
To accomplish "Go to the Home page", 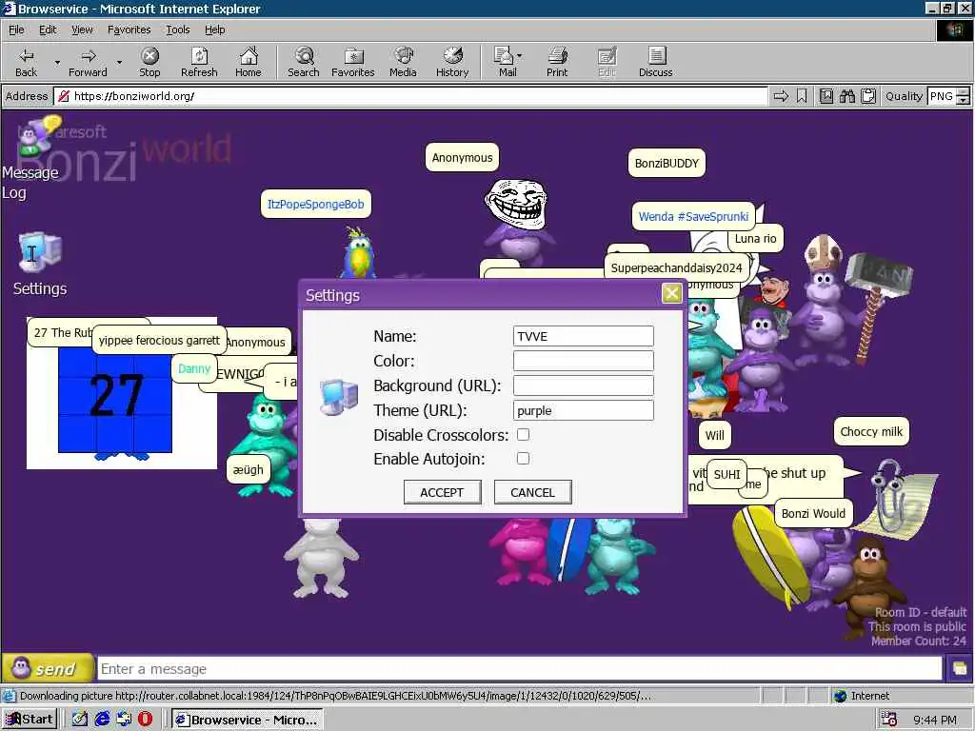I will click(x=249, y=62).
